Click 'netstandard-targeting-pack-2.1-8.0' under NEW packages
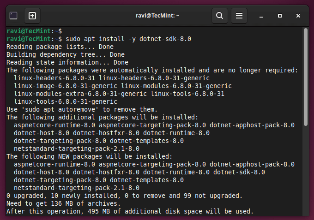Viewport: 314px width, 220px height. click(77, 188)
